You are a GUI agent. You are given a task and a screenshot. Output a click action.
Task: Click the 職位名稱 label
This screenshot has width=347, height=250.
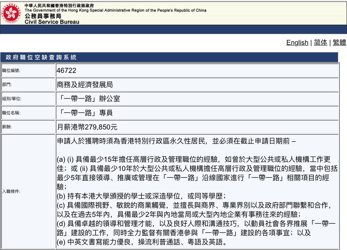point(11,113)
